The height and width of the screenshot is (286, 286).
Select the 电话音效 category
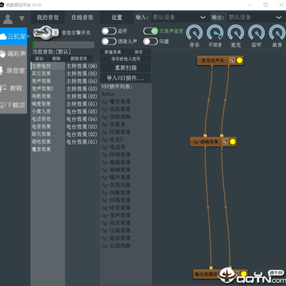(48, 119)
